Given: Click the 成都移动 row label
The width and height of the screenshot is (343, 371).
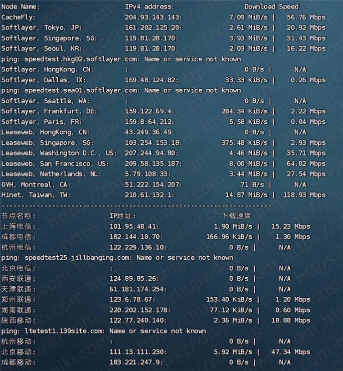Looking at the screenshot, I should tap(19, 362).
